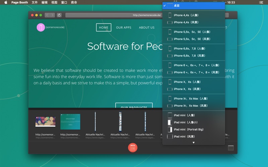Choose iPhone 4,4s (人像) preset
This screenshot has width=268, height=167.
point(194,15)
